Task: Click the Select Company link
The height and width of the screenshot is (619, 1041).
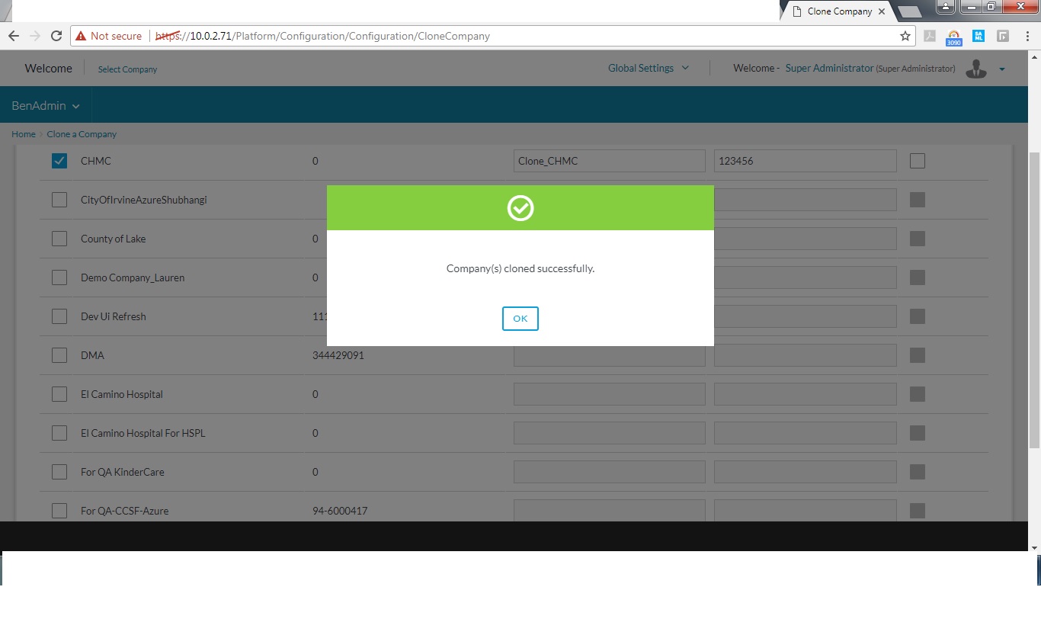Action: point(127,69)
